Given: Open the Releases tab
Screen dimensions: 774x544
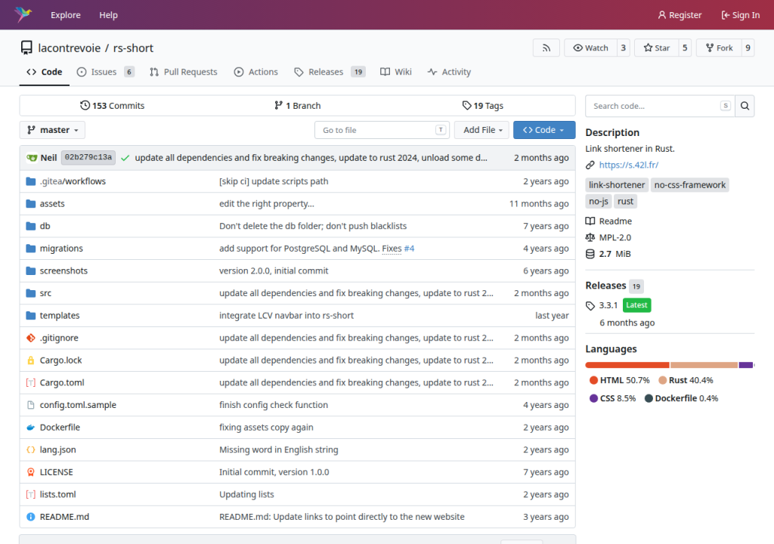Looking at the screenshot, I should pos(330,72).
